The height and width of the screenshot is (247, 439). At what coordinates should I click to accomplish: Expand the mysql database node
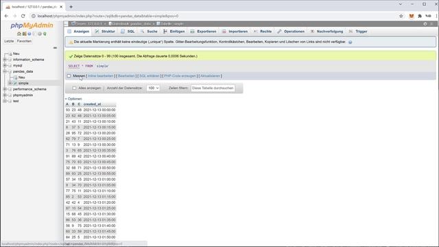point(5,66)
